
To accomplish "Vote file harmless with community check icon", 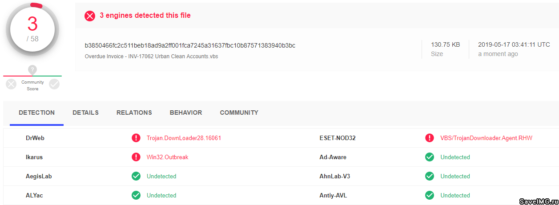I will point(54,84).
